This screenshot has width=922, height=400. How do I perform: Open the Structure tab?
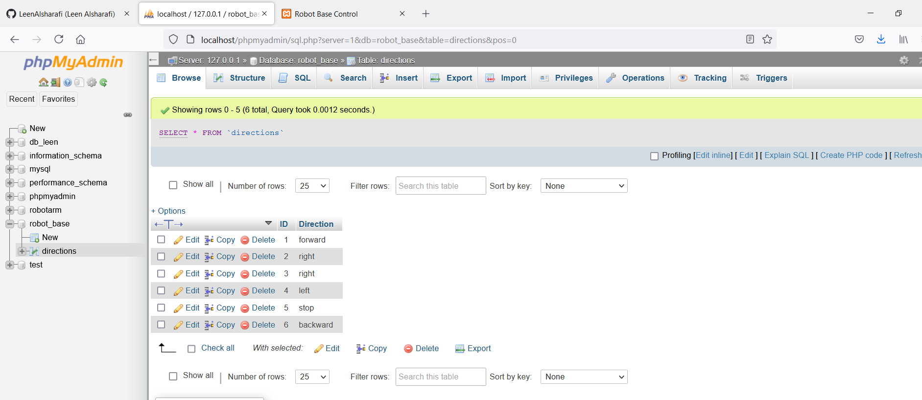[240, 78]
